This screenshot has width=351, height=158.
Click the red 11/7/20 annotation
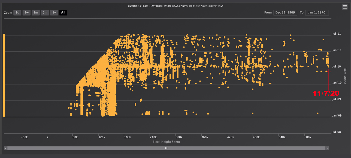tap(326, 93)
